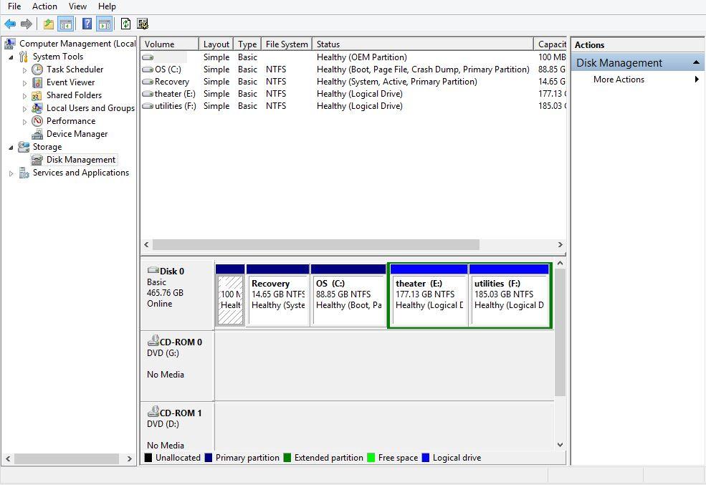Image resolution: width=706 pixels, height=485 pixels.
Task: Click the volume list scroll right arrow
Action: (560, 244)
